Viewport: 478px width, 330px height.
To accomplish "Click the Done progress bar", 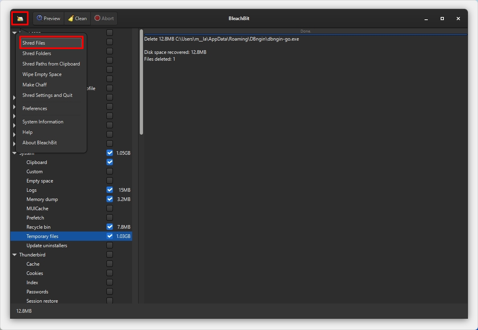I will click(306, 31).
